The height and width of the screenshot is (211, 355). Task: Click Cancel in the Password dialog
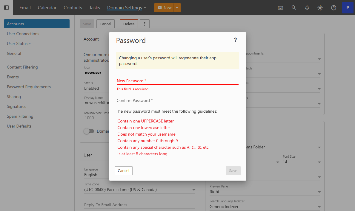tap(123, 170)
